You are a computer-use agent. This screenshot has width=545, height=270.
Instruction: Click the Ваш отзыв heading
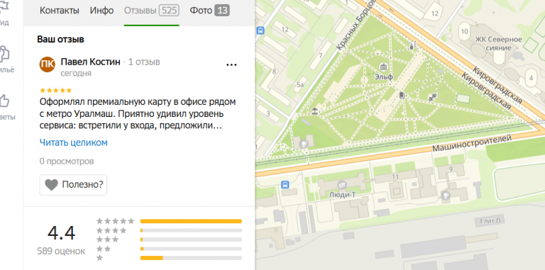[x=60, y=39]
